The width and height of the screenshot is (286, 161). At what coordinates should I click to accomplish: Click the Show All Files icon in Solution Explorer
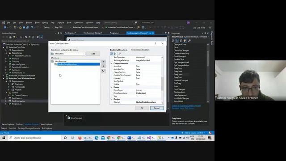tap(33, 37)
